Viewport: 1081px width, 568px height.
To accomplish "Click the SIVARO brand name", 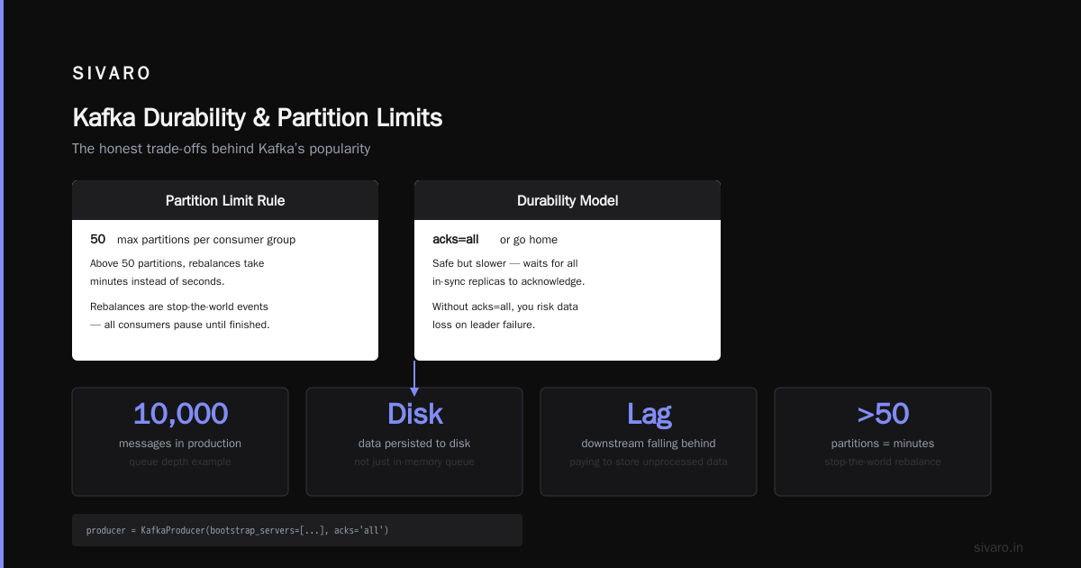I will point(112,74).
